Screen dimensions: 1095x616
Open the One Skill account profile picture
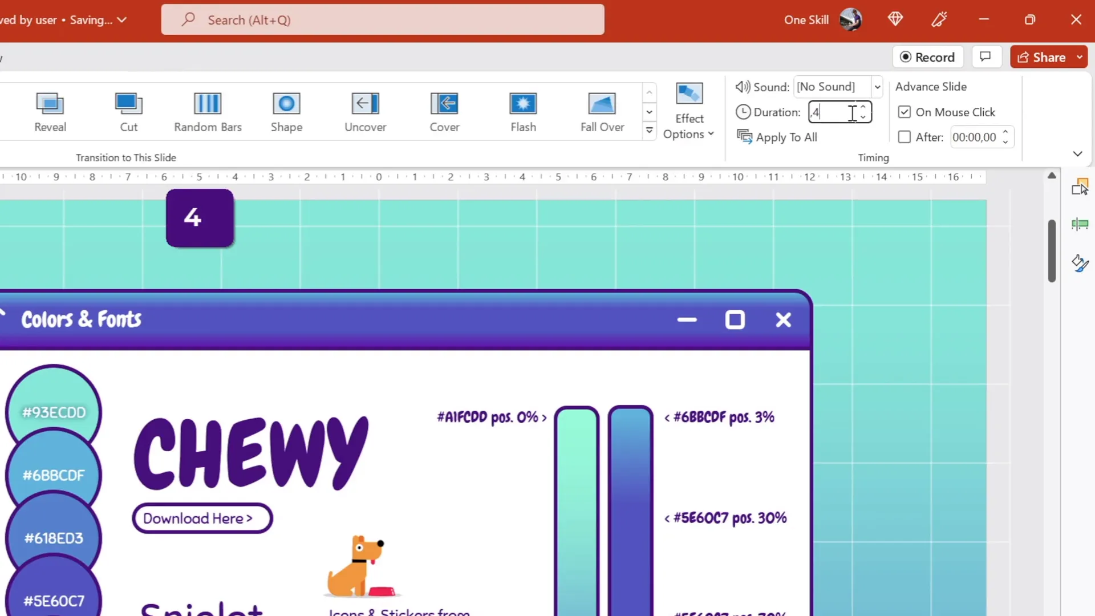pos(850,20)
